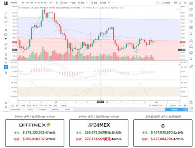Open the candlestick chart style selector
Viewport: 195px width, 148px height.
pos(57,3)
